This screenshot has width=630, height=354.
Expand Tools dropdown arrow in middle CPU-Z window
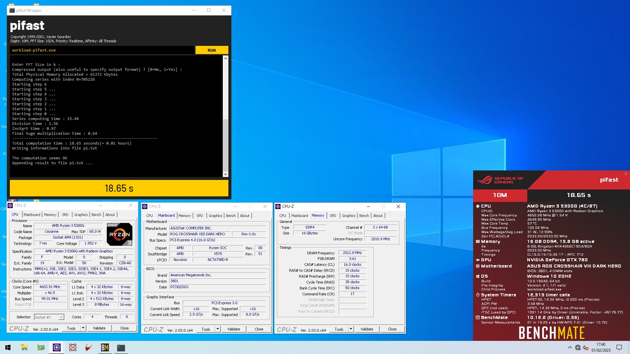click(218, 329)
